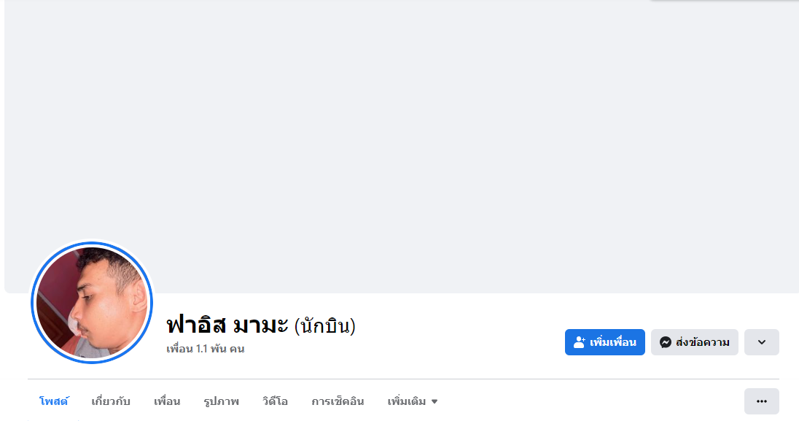The width and height of the screenshot is (799, 421).
Task: Click the Messenger icon on ส่งข้อความ
Action: 665,342
